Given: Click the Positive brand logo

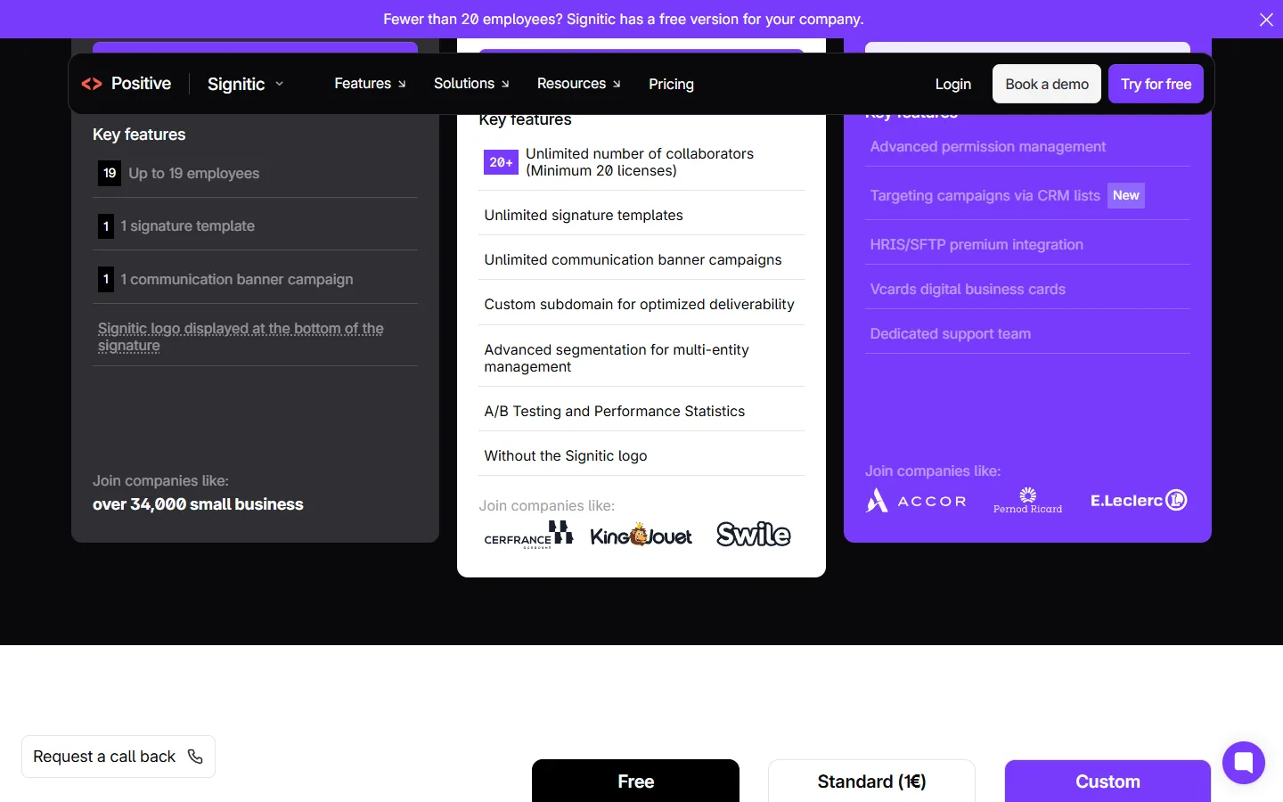Looking at the screenshot, I should click(126, 84).
